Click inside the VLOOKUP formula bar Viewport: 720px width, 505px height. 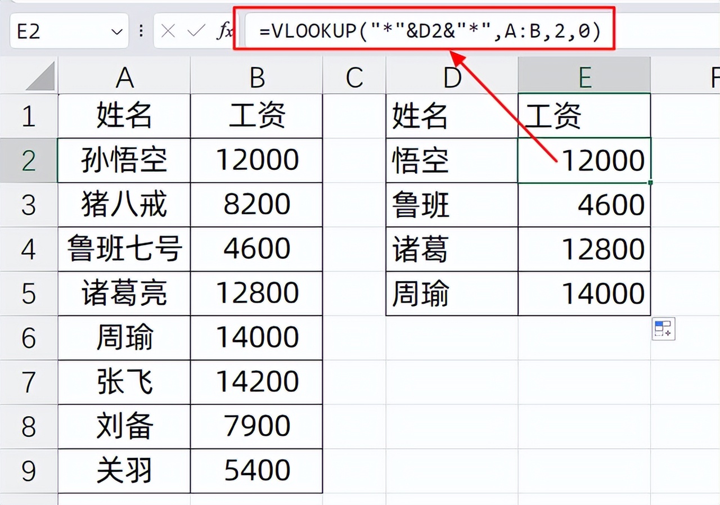pos(430,31)
